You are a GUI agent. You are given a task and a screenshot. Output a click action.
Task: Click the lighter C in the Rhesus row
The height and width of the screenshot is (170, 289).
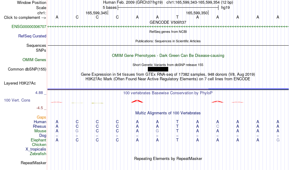pyautogui.click(x=218, y=126)
